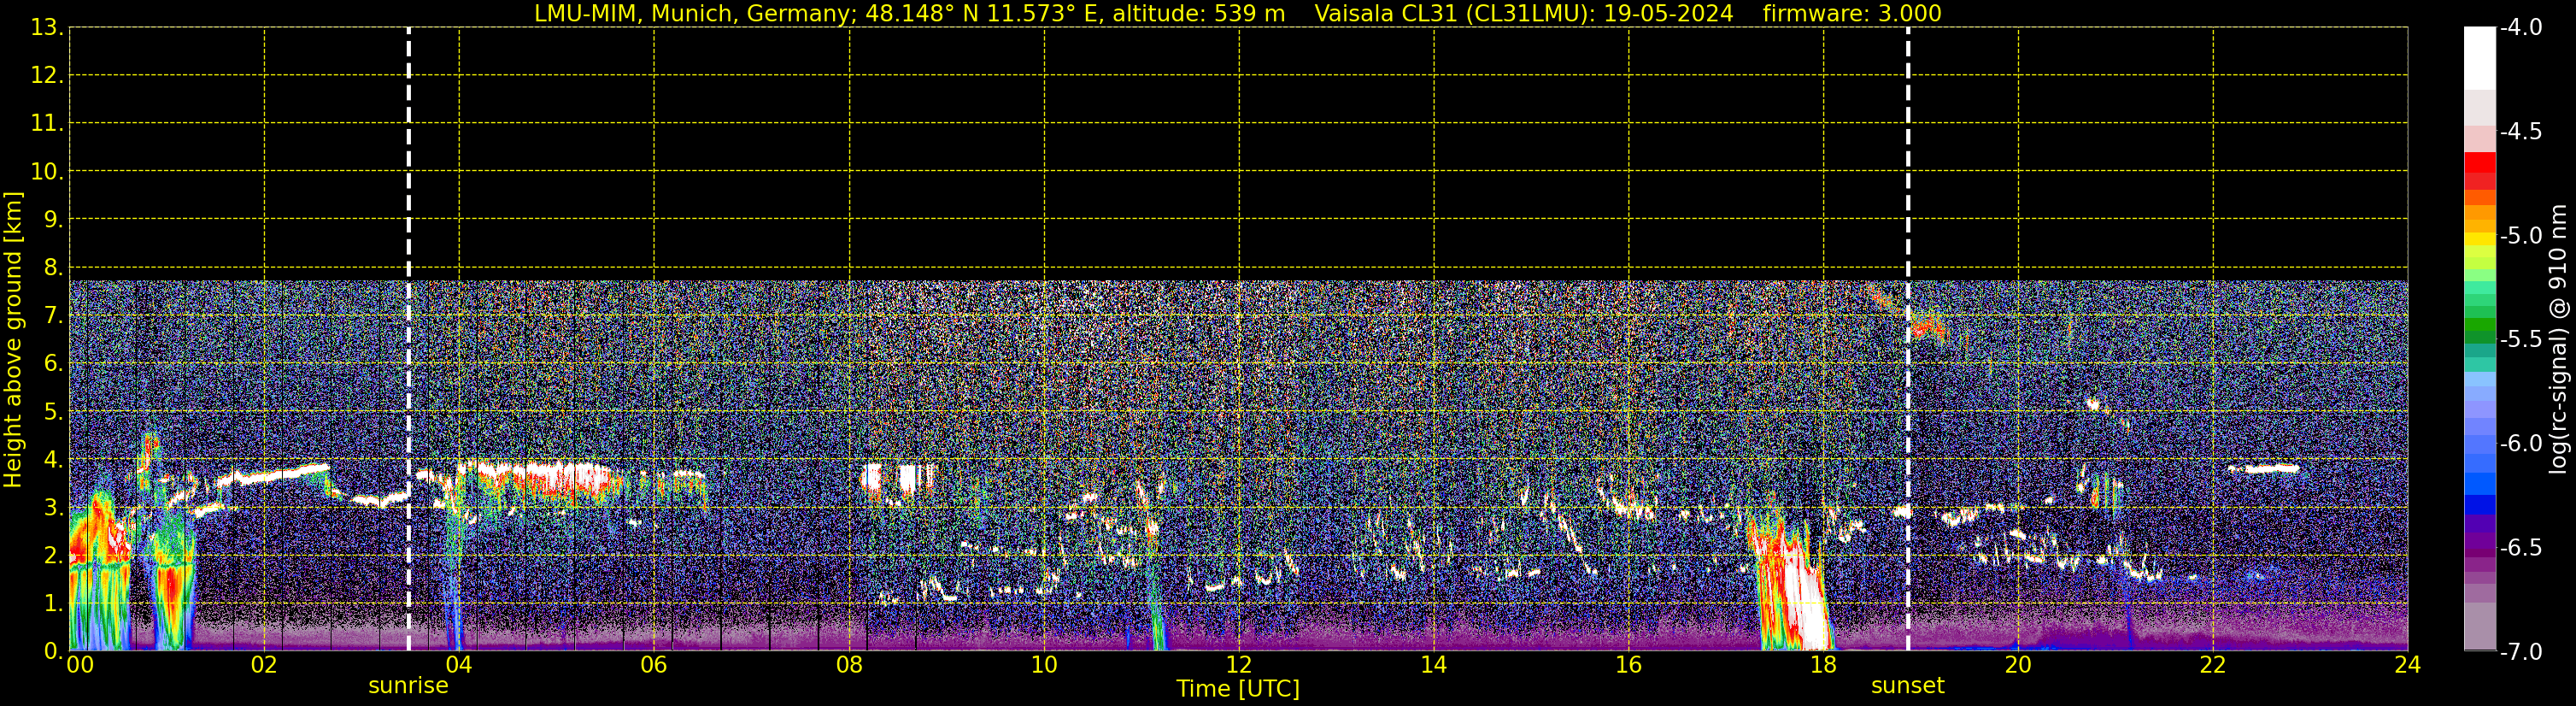
Task: Click the "sunset" label below the time axis
Action: click(x=1907, y=686)
